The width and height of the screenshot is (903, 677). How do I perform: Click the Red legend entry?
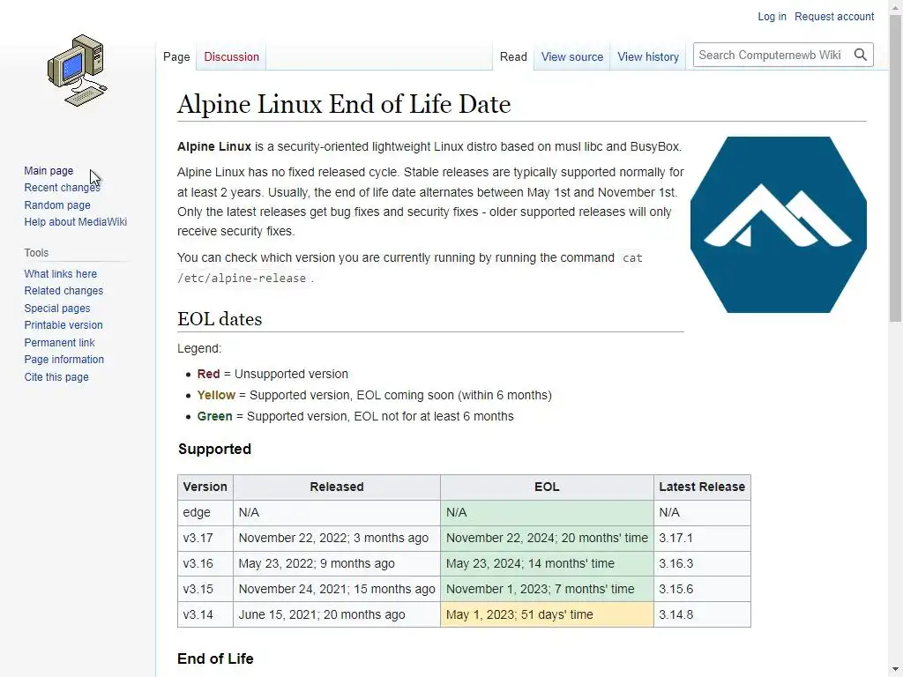click(x=272, y=374)
